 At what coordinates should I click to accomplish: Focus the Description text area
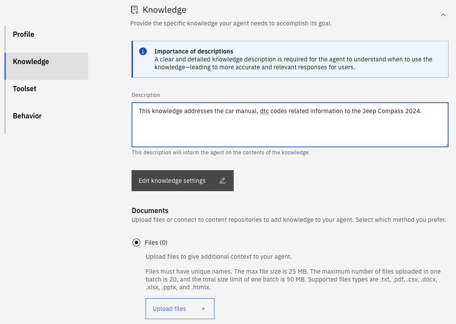tap(290, 125)
